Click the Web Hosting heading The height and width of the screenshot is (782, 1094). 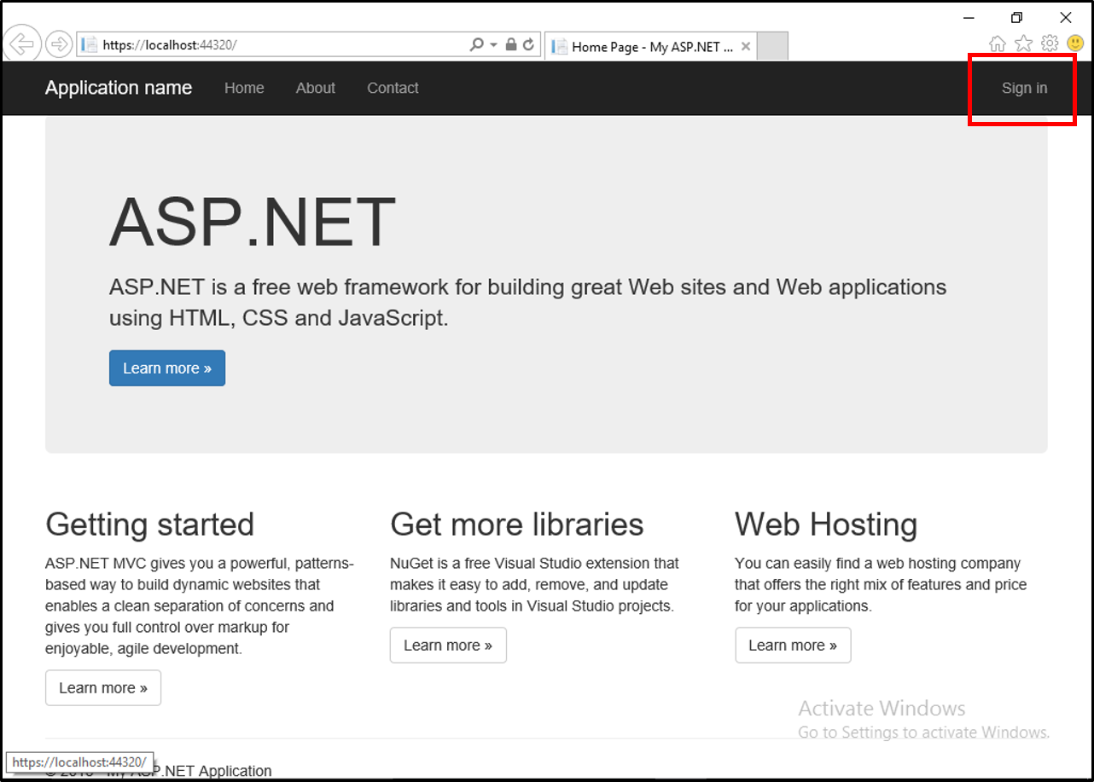tap(826, 524)
